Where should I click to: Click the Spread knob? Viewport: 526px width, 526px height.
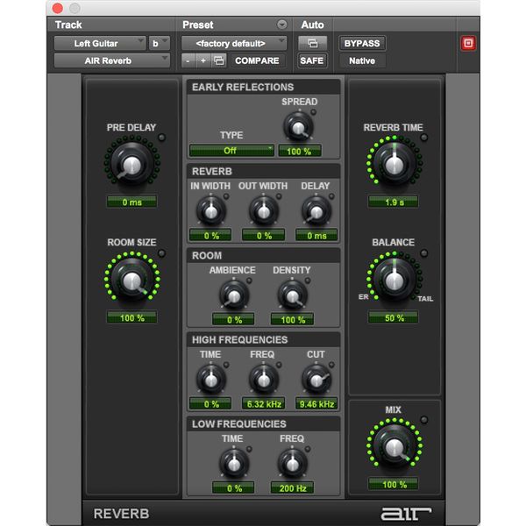coord(298,127)
